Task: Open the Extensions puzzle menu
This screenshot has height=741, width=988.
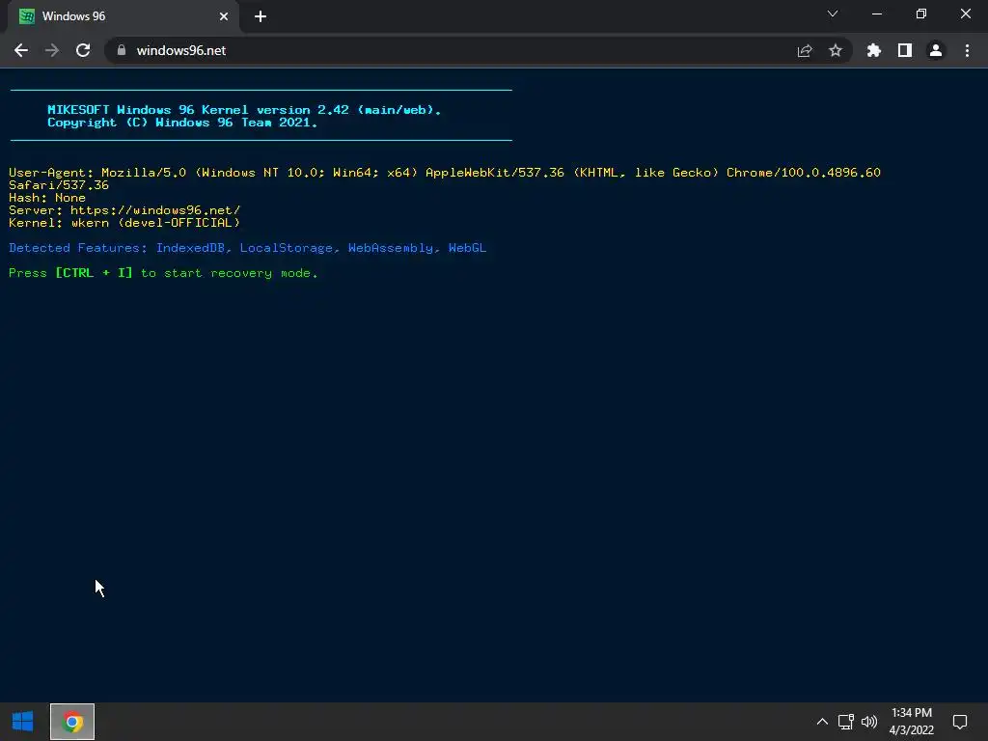Action: pos(874,50)
